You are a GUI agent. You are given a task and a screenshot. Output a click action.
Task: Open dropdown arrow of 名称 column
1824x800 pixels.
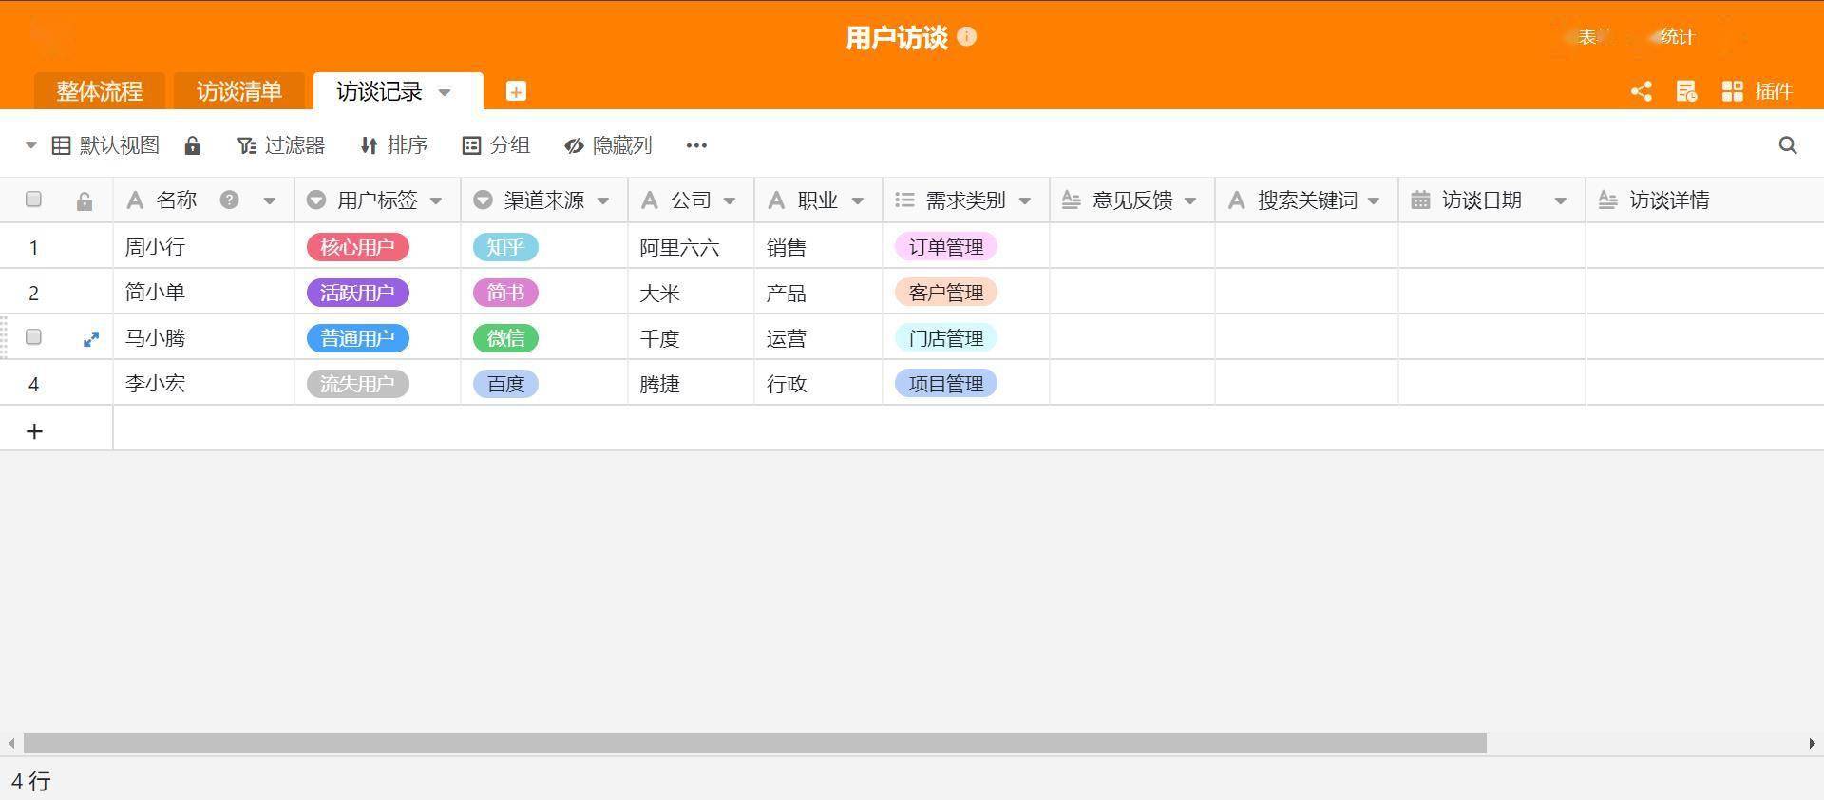(x=269, y=200)
